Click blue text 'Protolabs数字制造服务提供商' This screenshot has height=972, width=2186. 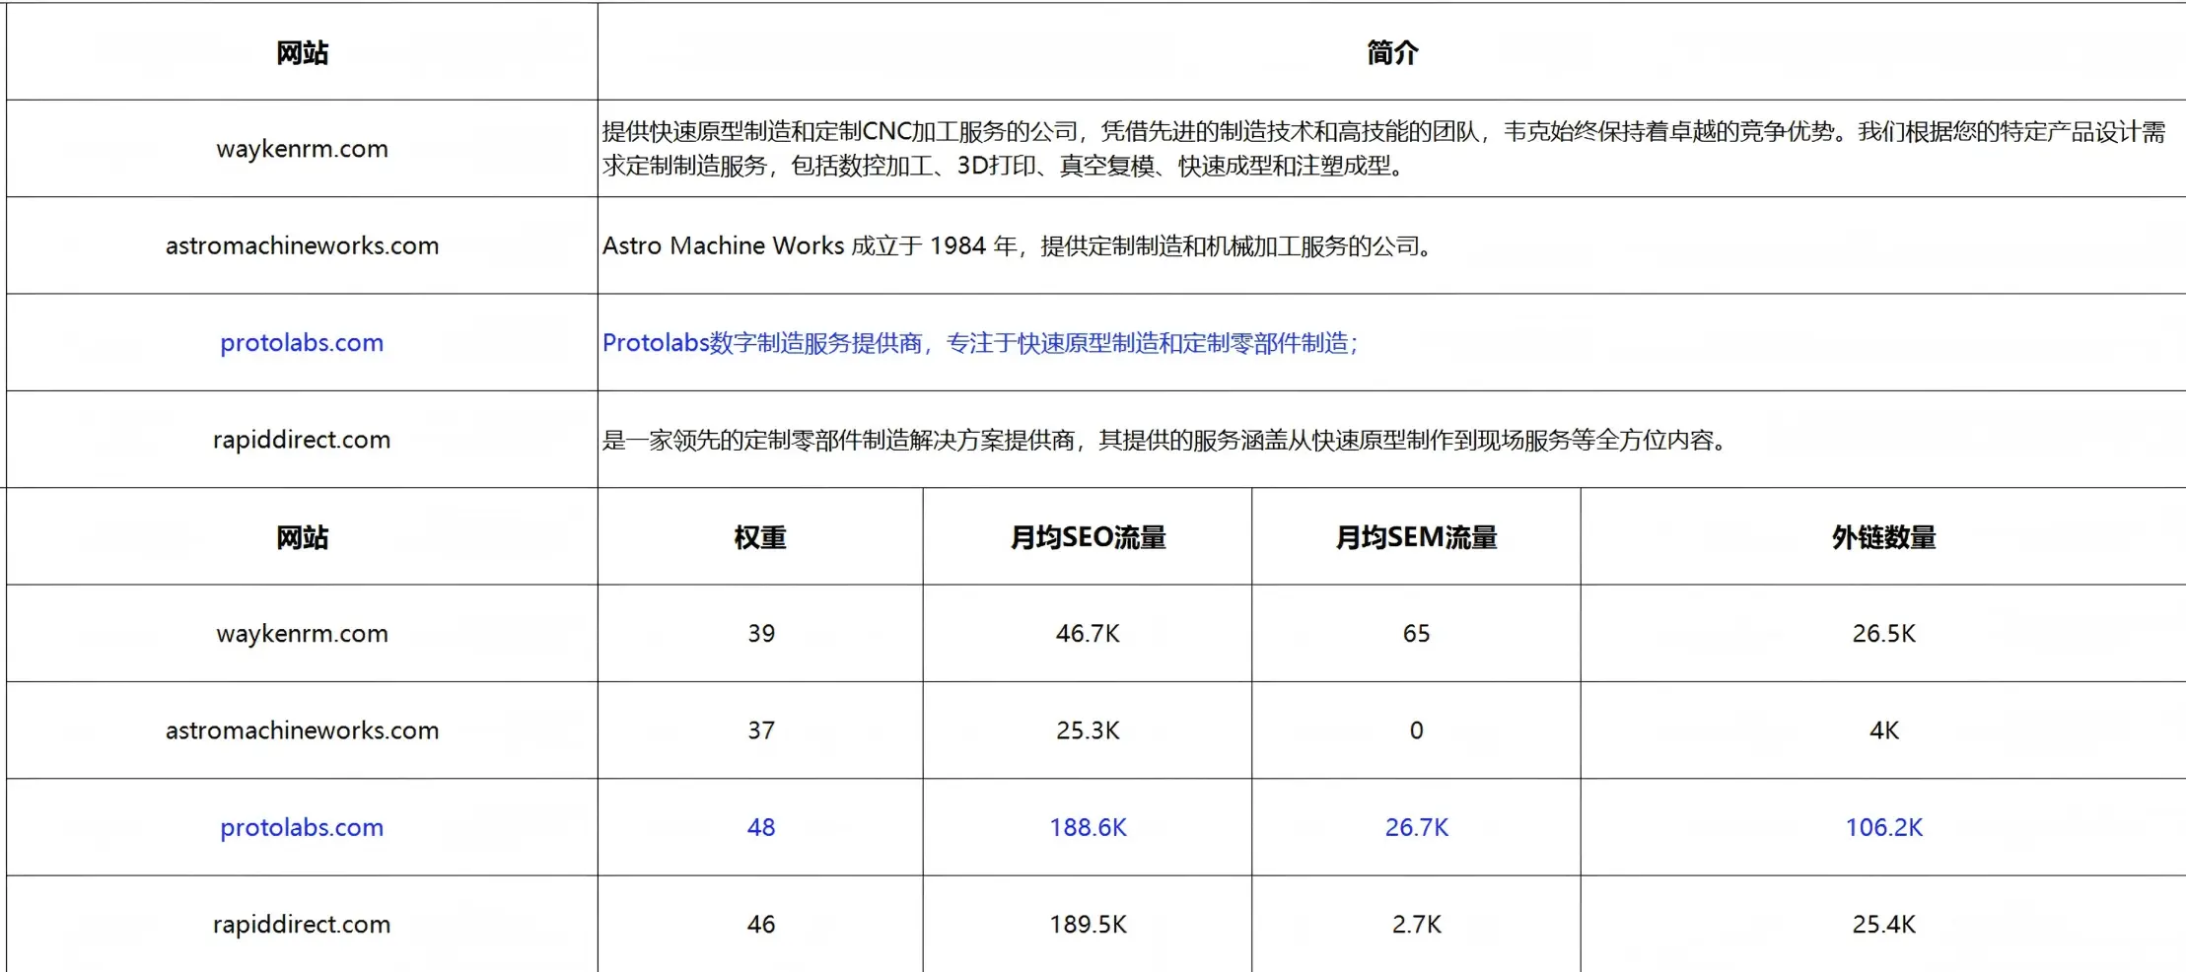(x=762, y=343)
